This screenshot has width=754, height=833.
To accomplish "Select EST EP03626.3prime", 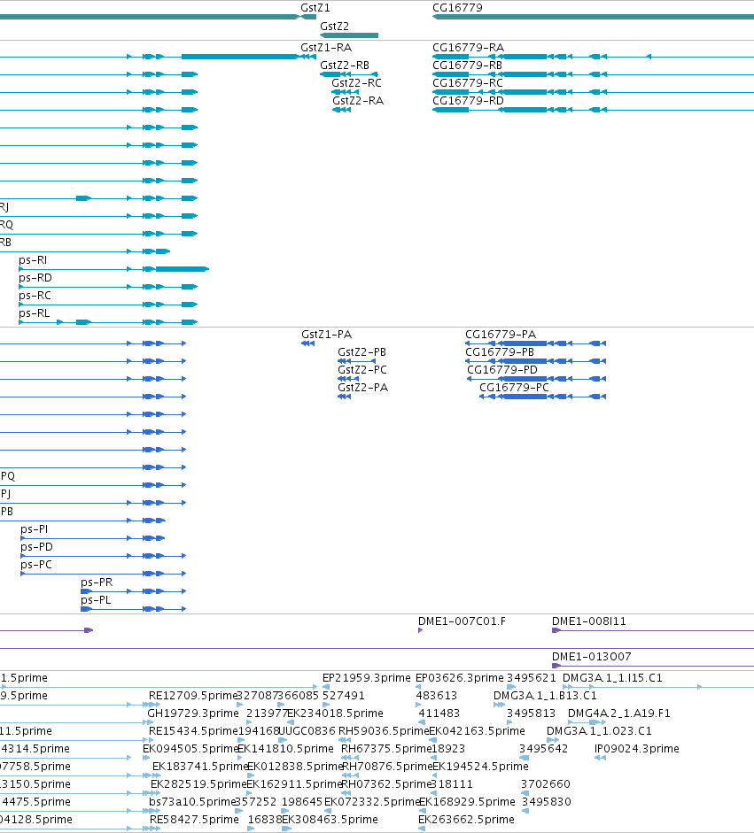I will [460, 678].
